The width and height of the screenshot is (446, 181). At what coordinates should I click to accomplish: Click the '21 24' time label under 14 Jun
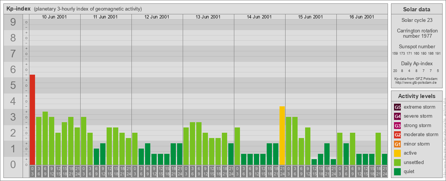click(x=282, y=171)
